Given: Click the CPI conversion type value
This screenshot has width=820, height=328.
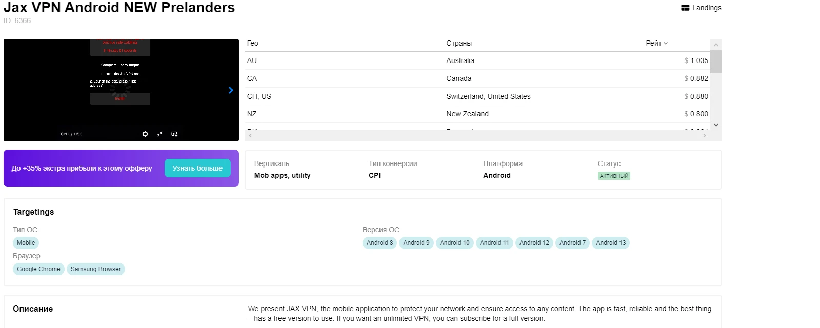Looking at the screenshot, I should [375, 175].
